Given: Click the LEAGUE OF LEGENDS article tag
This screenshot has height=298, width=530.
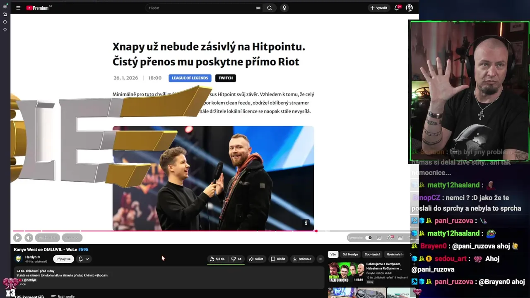Looking at the screenshot, I should tap(190, 78).
